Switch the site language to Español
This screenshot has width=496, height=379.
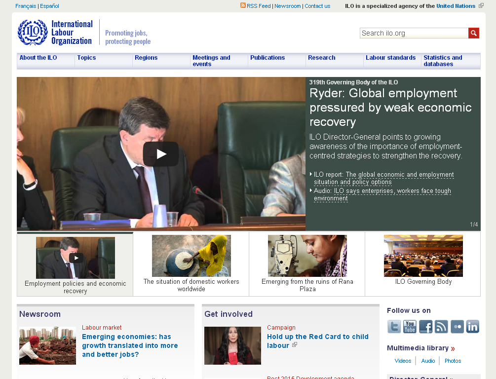tap(49, 6)
